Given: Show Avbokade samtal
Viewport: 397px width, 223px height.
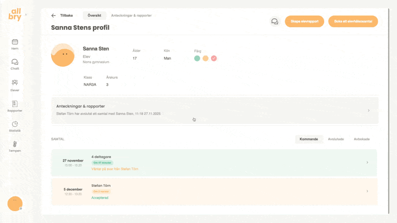Looking at the screenshot, I should [361, 139].
